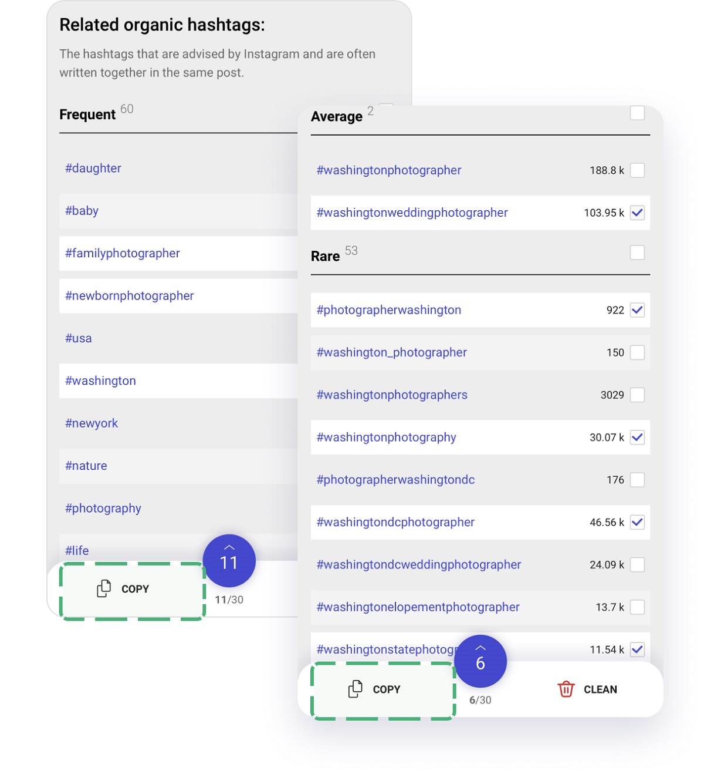Click the red trash bin icon
704x774 pixels.
pyautogui.click(x=566, y=689)
